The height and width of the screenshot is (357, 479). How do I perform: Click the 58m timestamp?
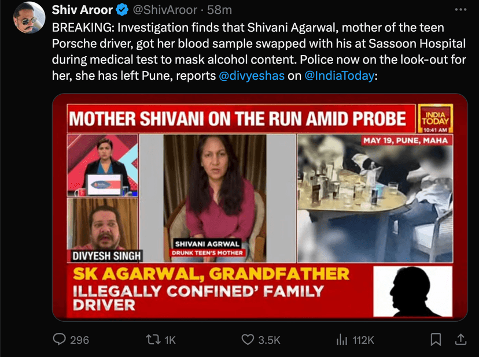tap(219, 10)
